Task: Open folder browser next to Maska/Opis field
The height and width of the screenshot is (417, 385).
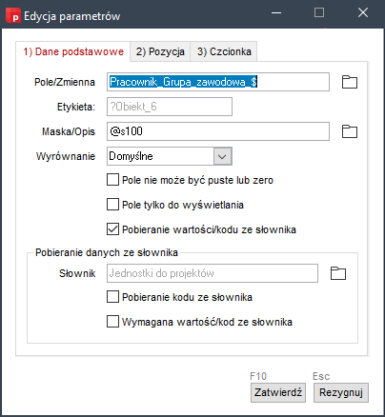Action: click(x=350, y=131)
